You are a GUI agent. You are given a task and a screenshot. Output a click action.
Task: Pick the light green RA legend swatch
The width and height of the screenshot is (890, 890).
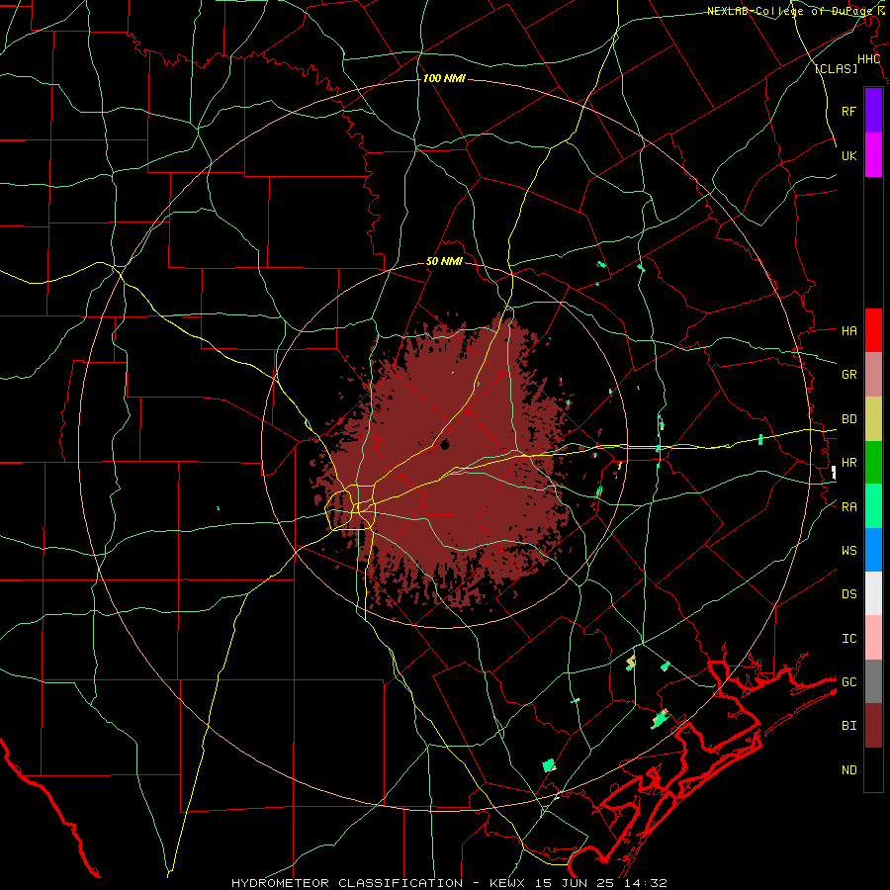click(x=873, y=506)
